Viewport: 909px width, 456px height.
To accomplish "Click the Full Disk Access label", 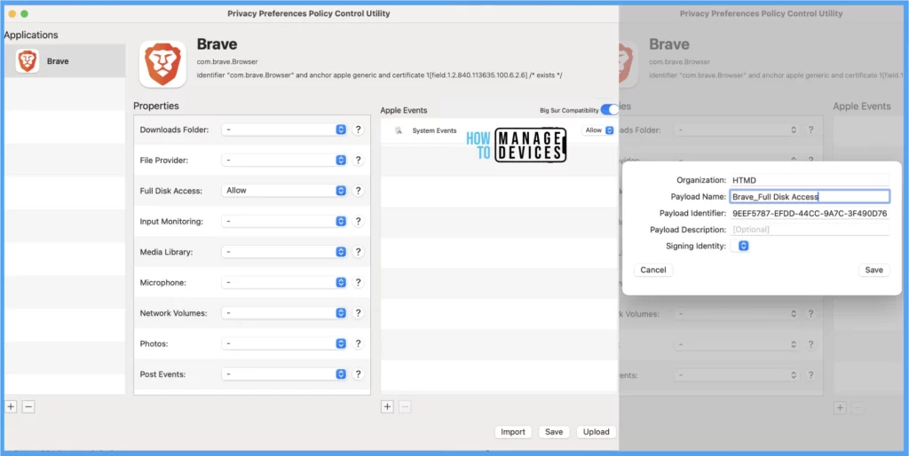I will click(171, 191).
